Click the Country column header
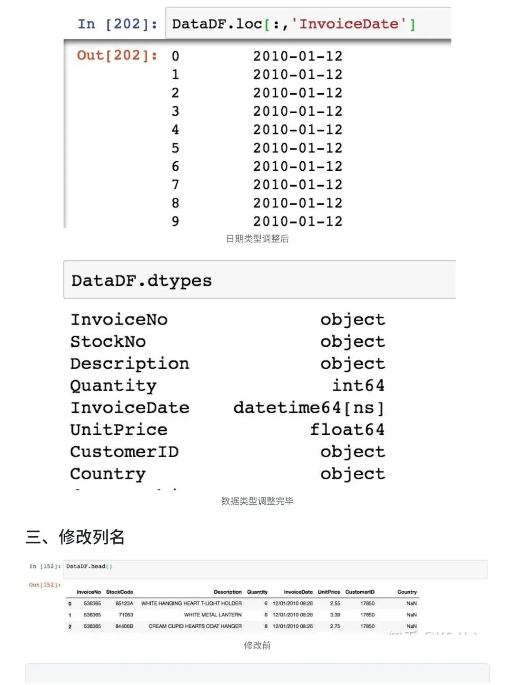The width and height of the screenshot is (514, 685). [407, 592]
